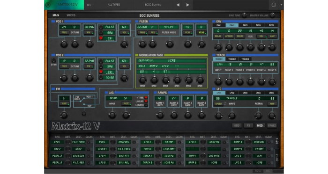328x174 pixels.
Task: Click VCO 2 pulse width value 32.248
Action: click(89, 61)
